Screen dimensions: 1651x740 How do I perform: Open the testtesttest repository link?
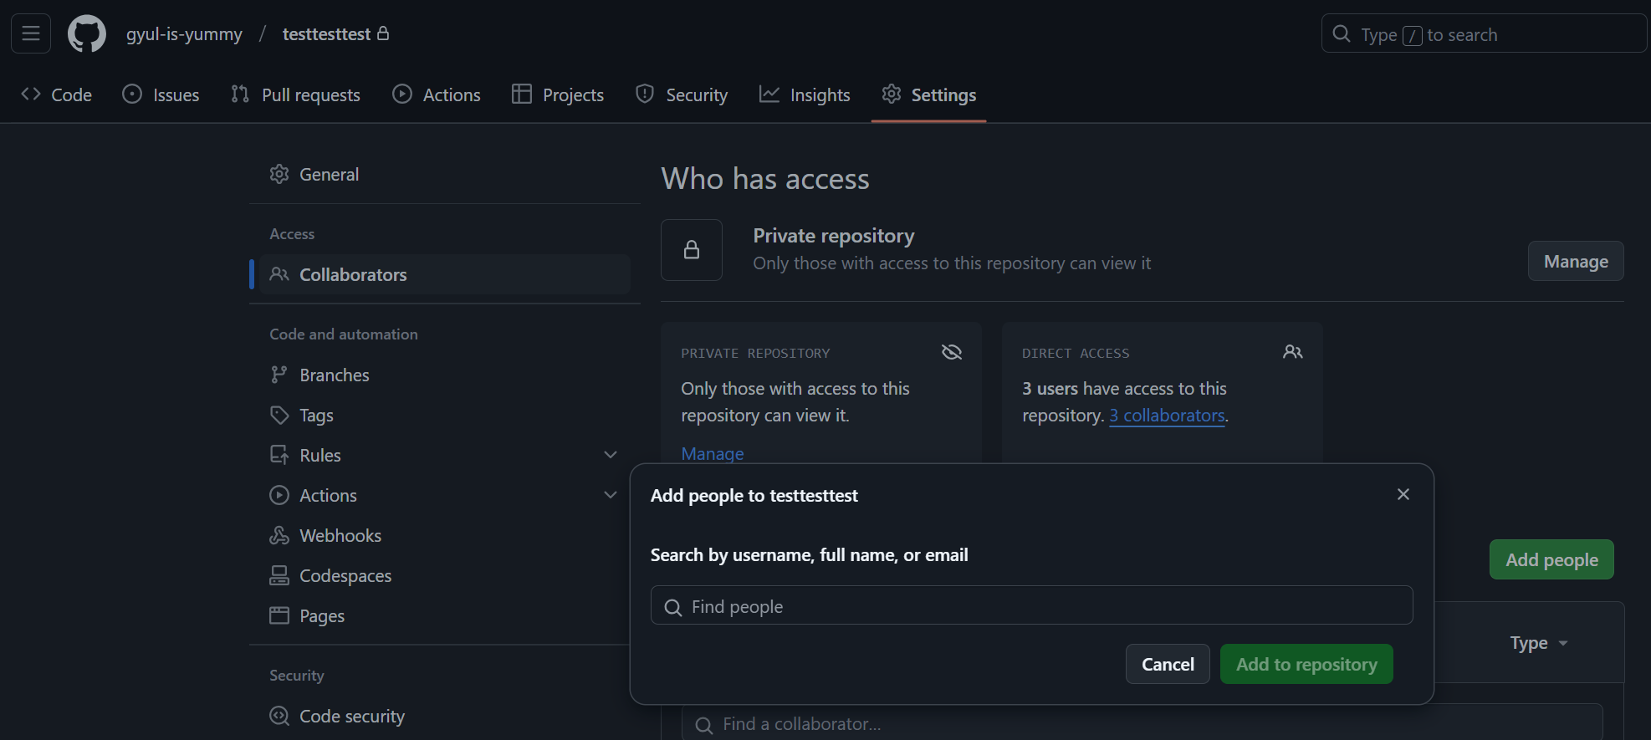pos(326,33)
